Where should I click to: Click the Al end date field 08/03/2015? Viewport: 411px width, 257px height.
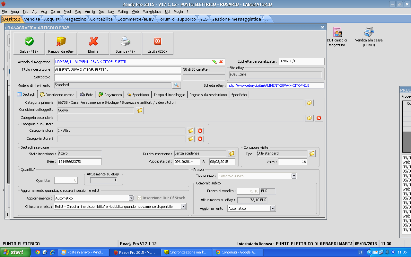222,162
